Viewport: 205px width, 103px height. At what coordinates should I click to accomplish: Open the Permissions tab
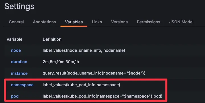tap(149, 22)
